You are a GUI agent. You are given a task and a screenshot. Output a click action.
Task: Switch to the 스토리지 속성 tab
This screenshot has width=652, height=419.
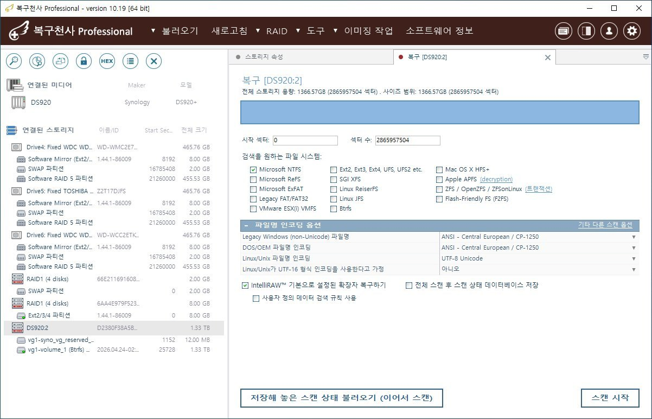click(311, 56)
